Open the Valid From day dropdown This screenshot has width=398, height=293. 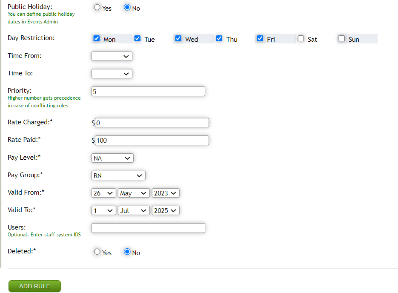click(x=103, y=192)
